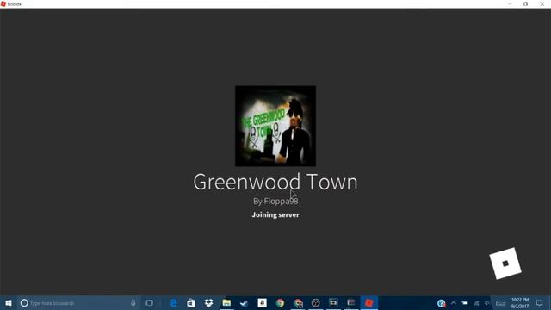
Task: Restore down the Roblox window
Action: (526, 3)
